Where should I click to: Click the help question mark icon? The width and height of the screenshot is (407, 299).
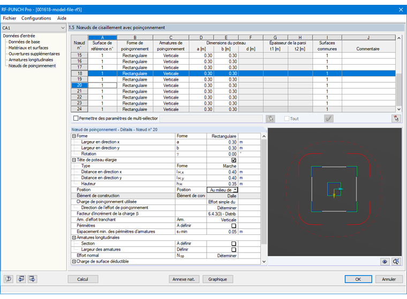pos(9,279)
